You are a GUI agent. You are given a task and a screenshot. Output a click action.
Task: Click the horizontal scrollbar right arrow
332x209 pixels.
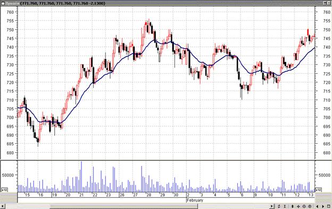271,206
